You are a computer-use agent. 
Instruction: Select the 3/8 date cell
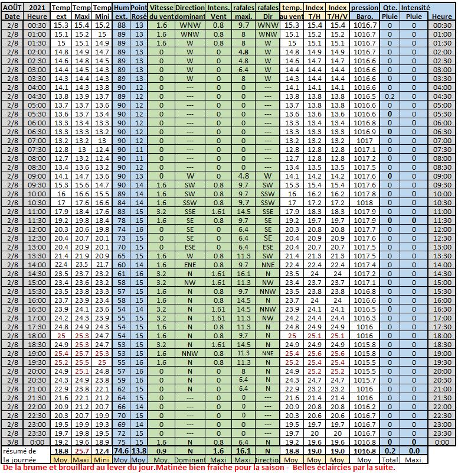point(12,442)
